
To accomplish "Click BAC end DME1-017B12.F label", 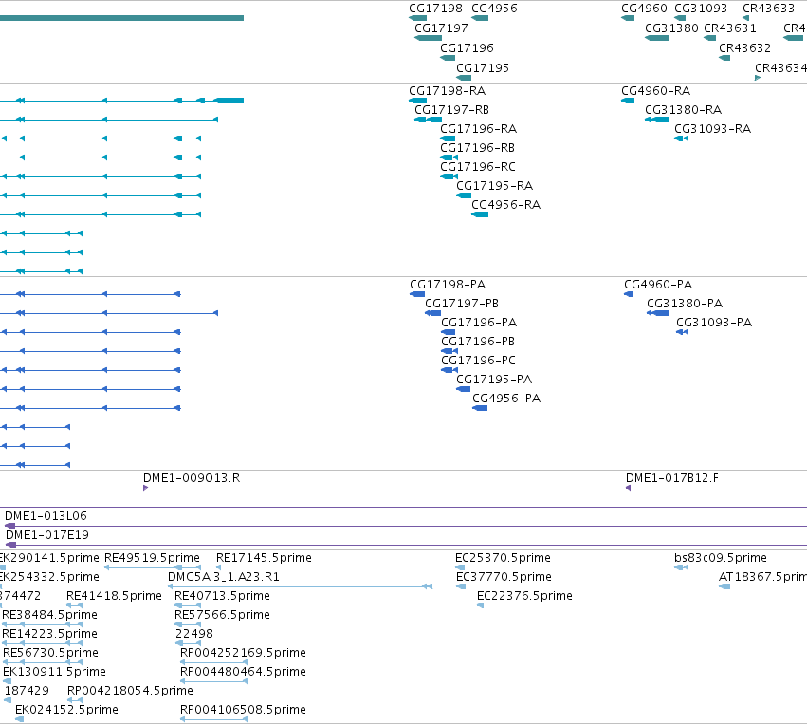I will click(x=672, y=478).
